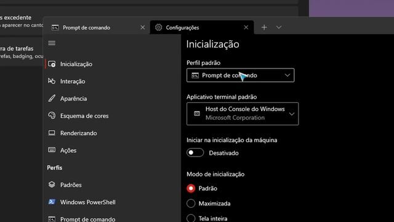
Task: Click the Inicialização page title
Action: [x=212, y=44]
